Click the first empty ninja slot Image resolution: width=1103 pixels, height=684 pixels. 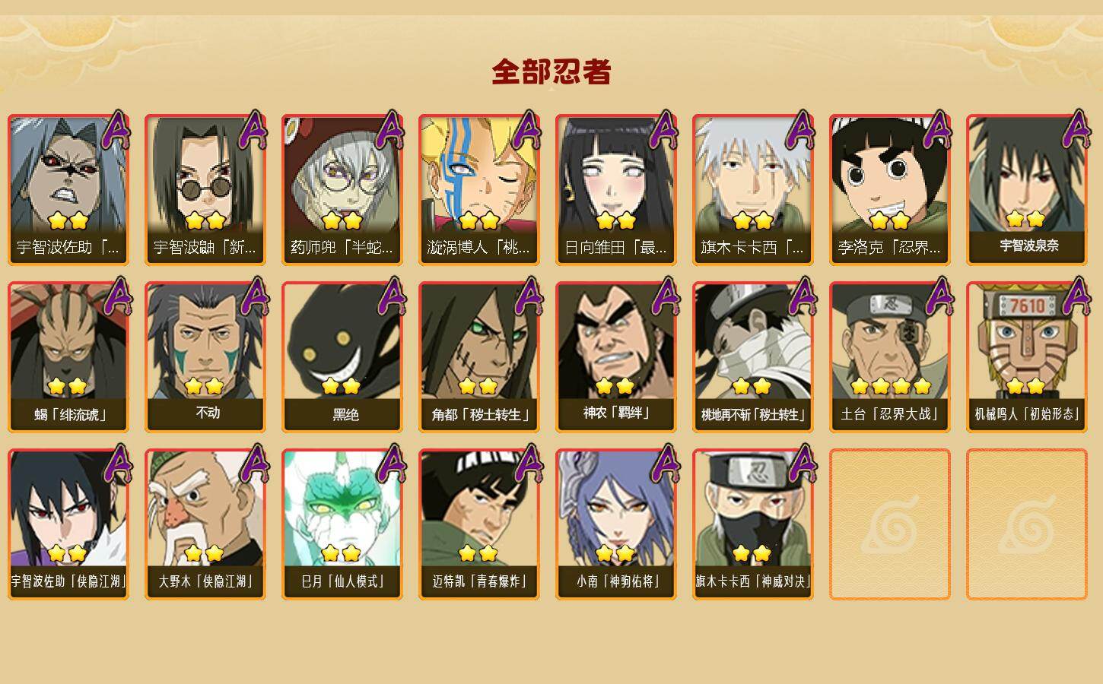pos(889,524)
